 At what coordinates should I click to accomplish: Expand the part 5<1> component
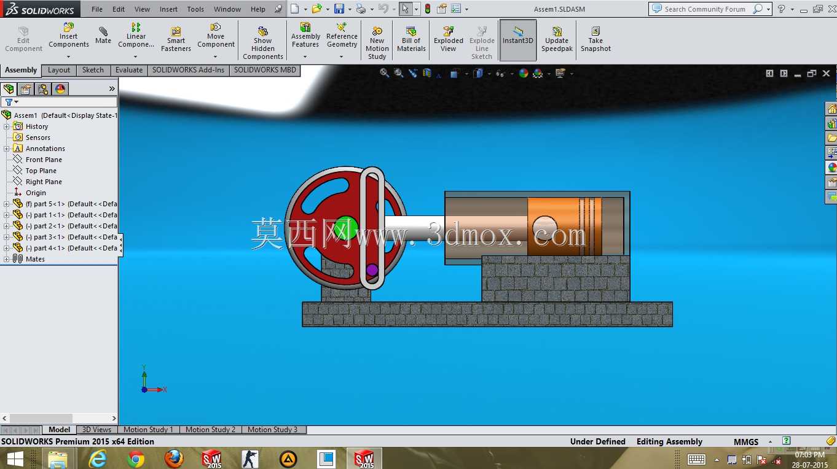pos(7,204)
